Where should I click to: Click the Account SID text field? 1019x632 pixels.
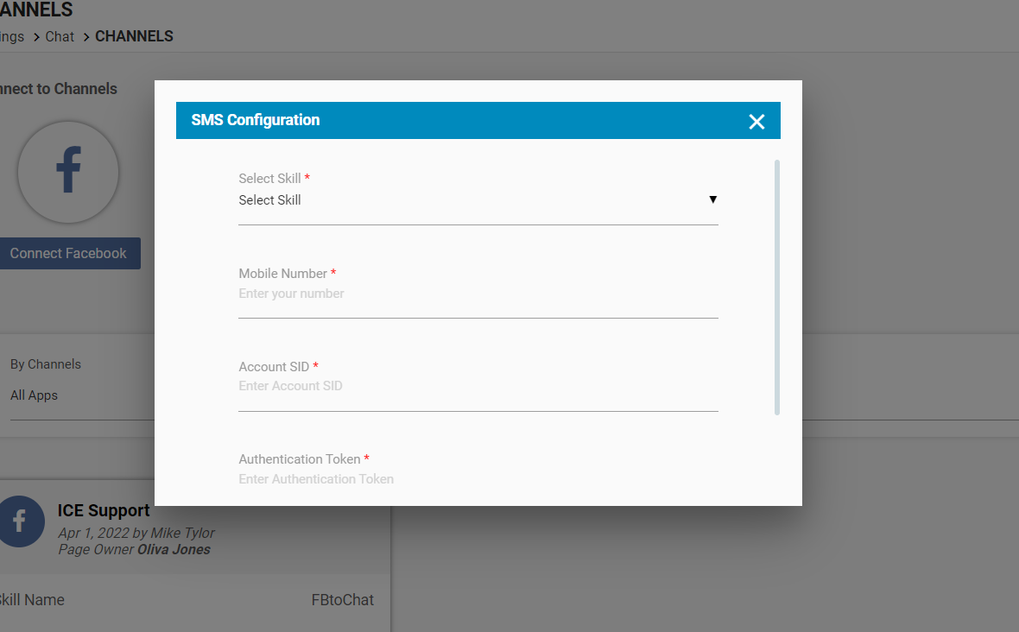click(478, 387)
